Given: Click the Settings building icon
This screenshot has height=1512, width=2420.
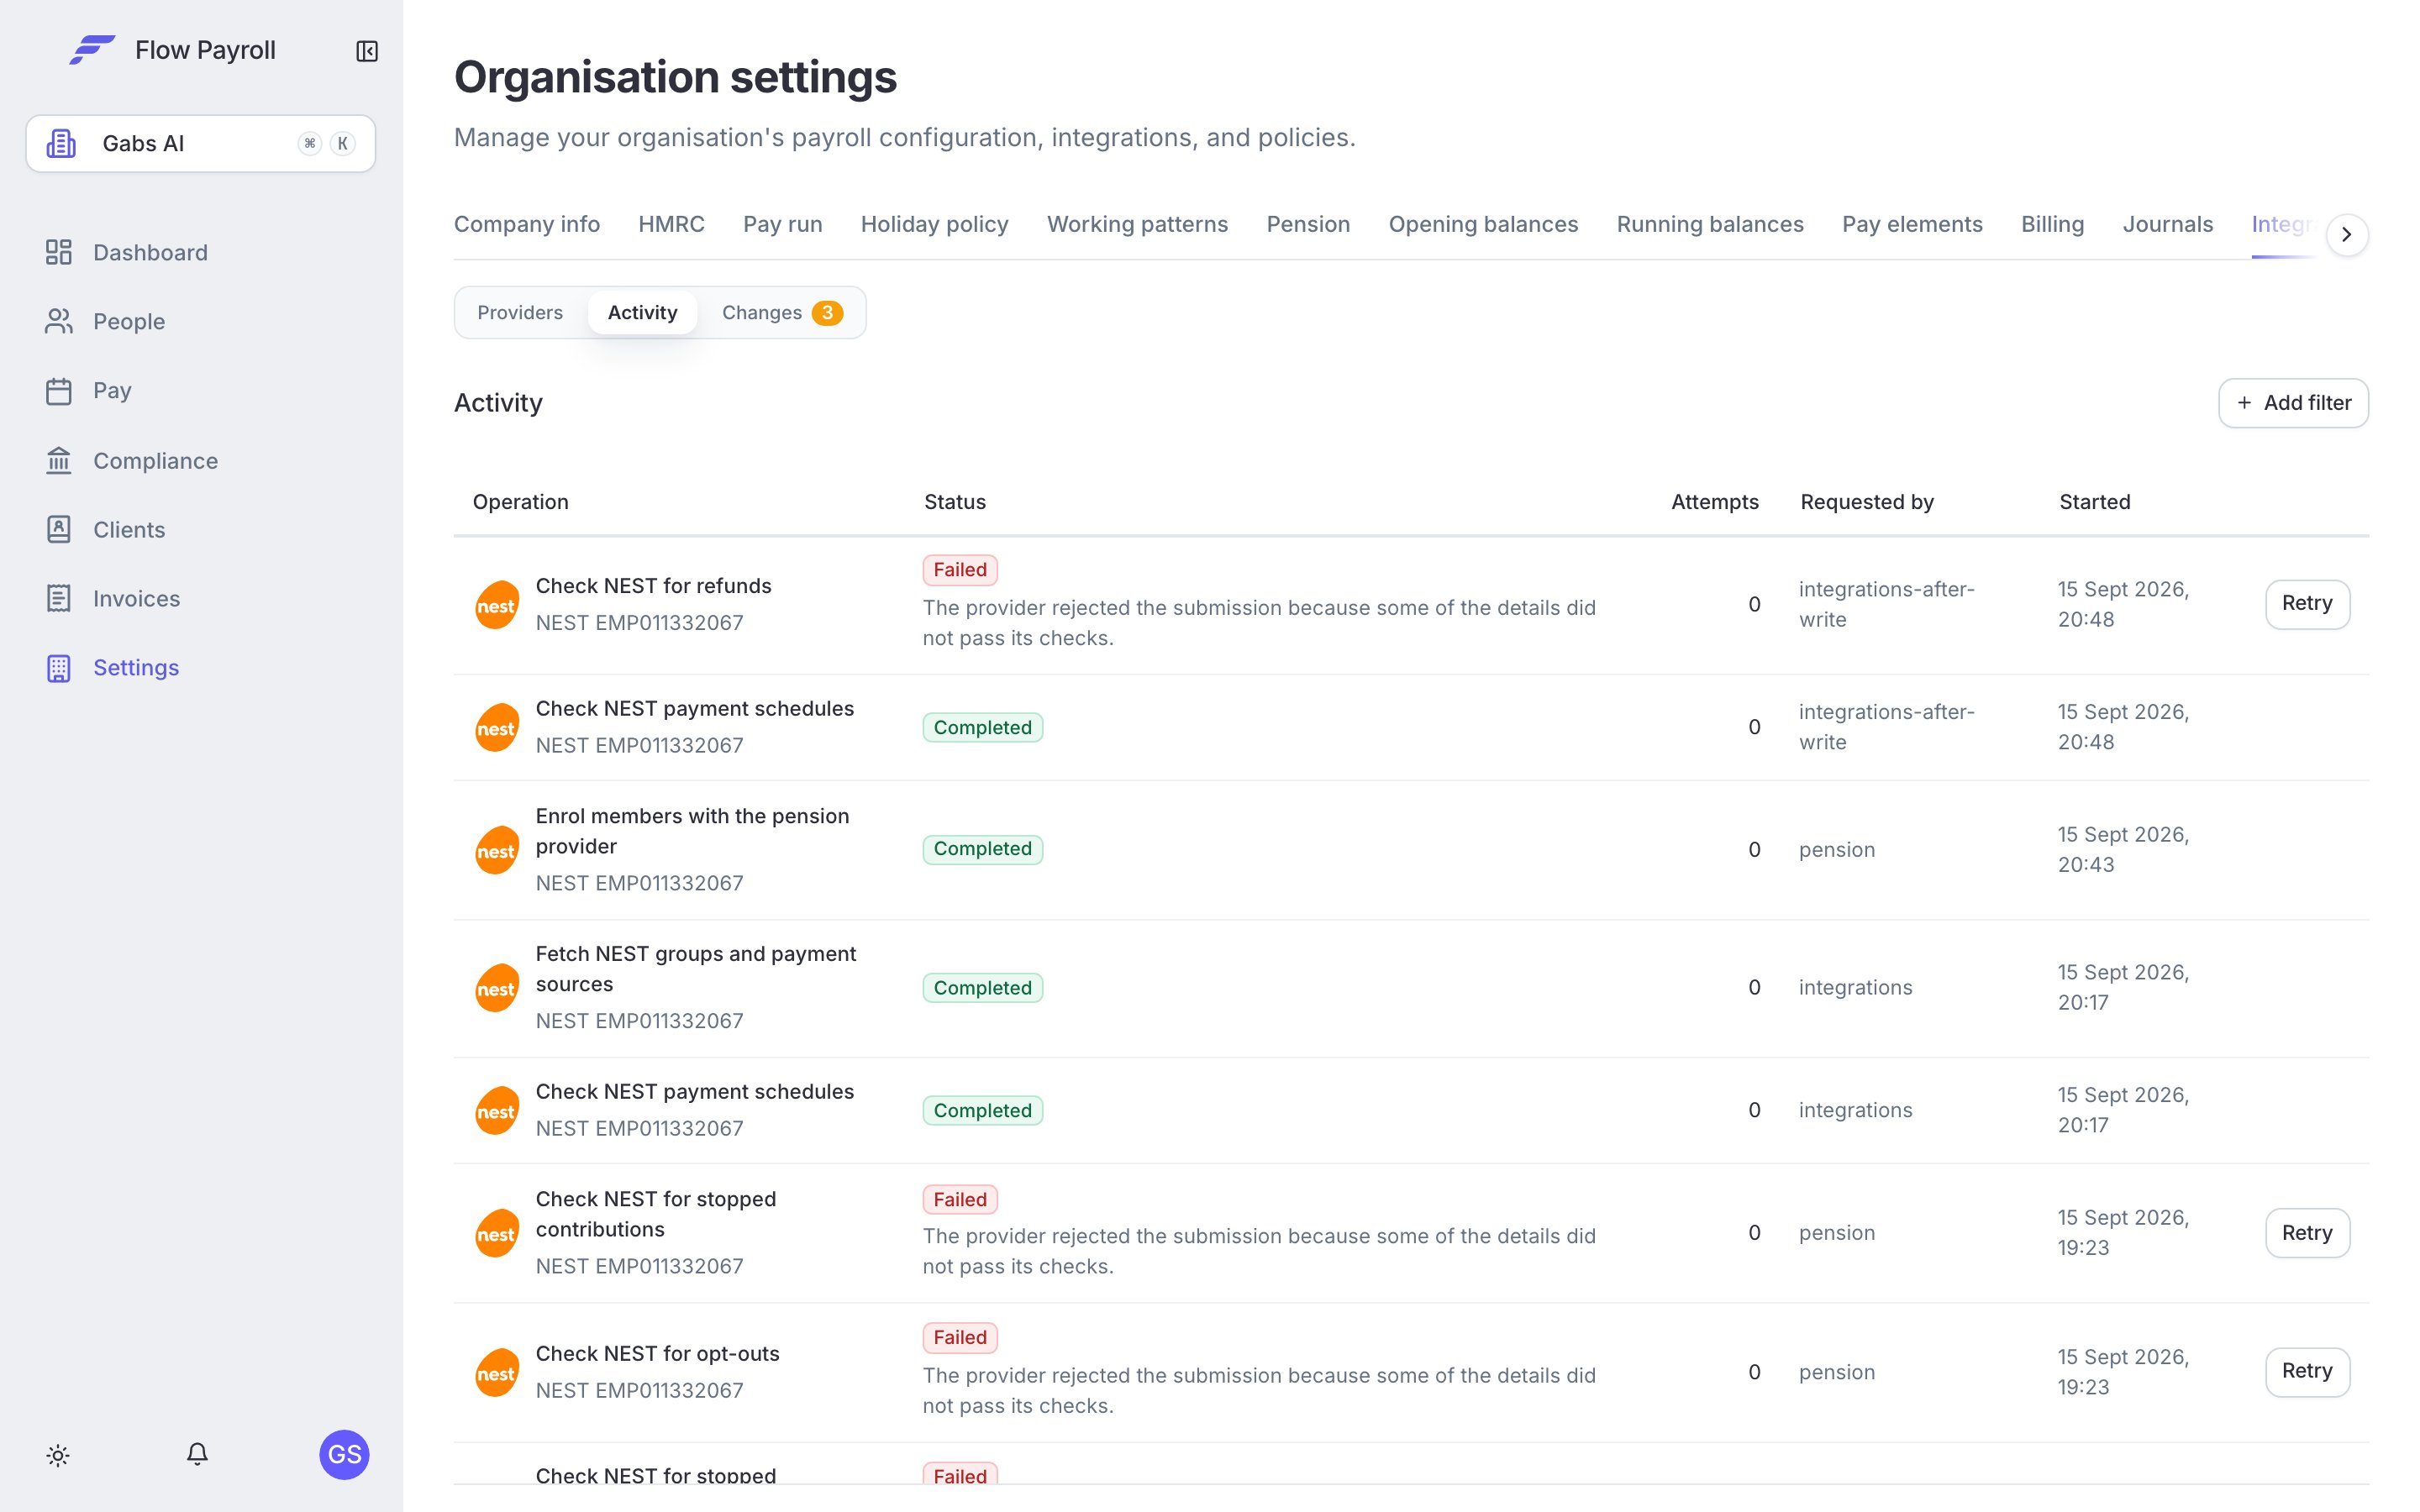Looking at the screenshot, I should pos(59,668).
